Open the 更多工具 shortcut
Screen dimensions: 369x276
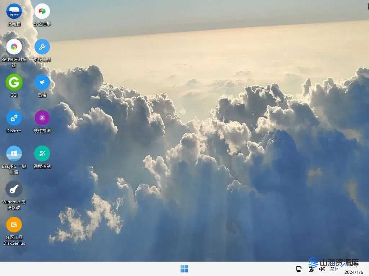[42, 47]
